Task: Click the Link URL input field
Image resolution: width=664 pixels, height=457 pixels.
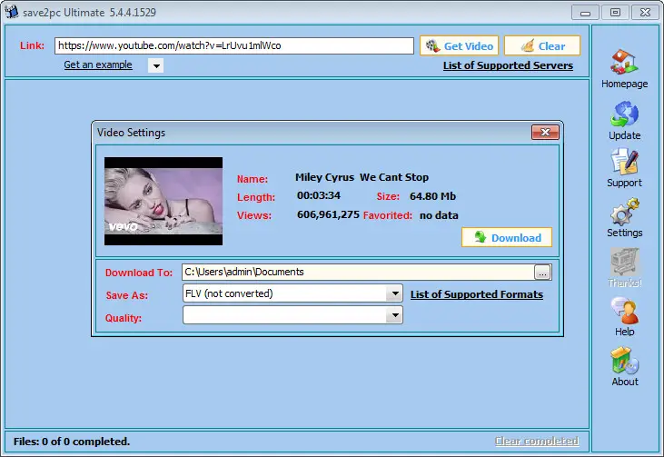Action: [x=234, y=45]
